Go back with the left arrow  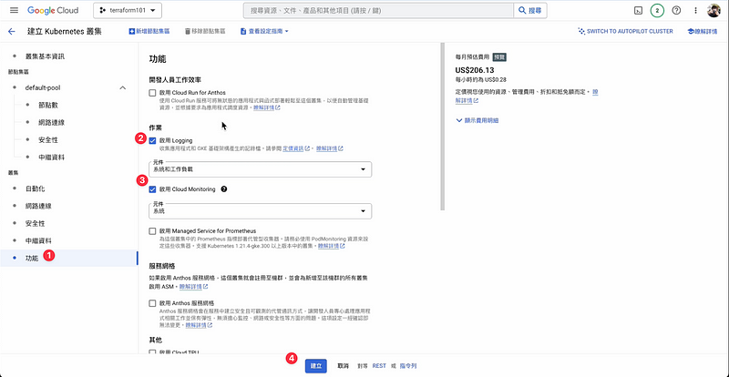(12, 32)
